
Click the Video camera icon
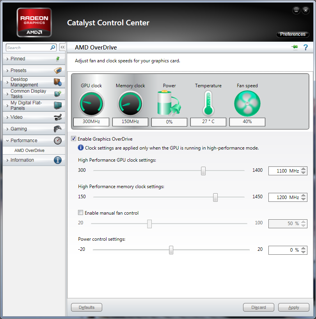(x=58, y=117)
